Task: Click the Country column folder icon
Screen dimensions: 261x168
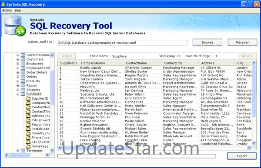Action: (x=28, y=133)
